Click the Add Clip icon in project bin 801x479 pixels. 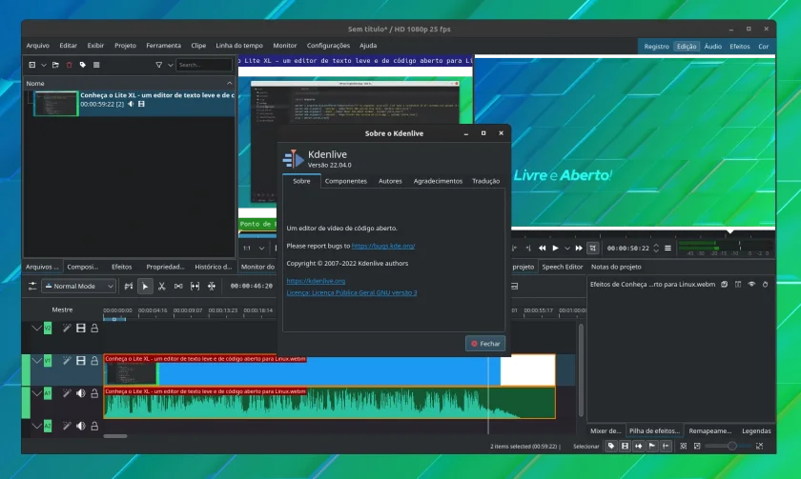point(32,65)
